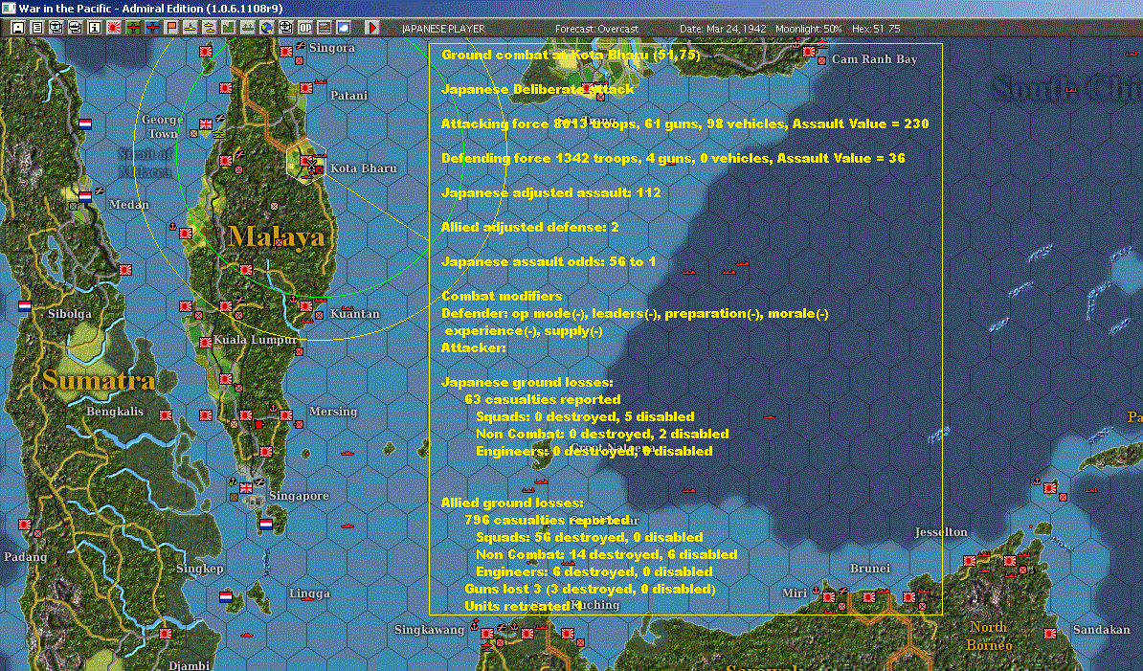Click the double yellow ships toolbar icon
The height and width of the screenshot is (671, 1143).
coord(210,28)
